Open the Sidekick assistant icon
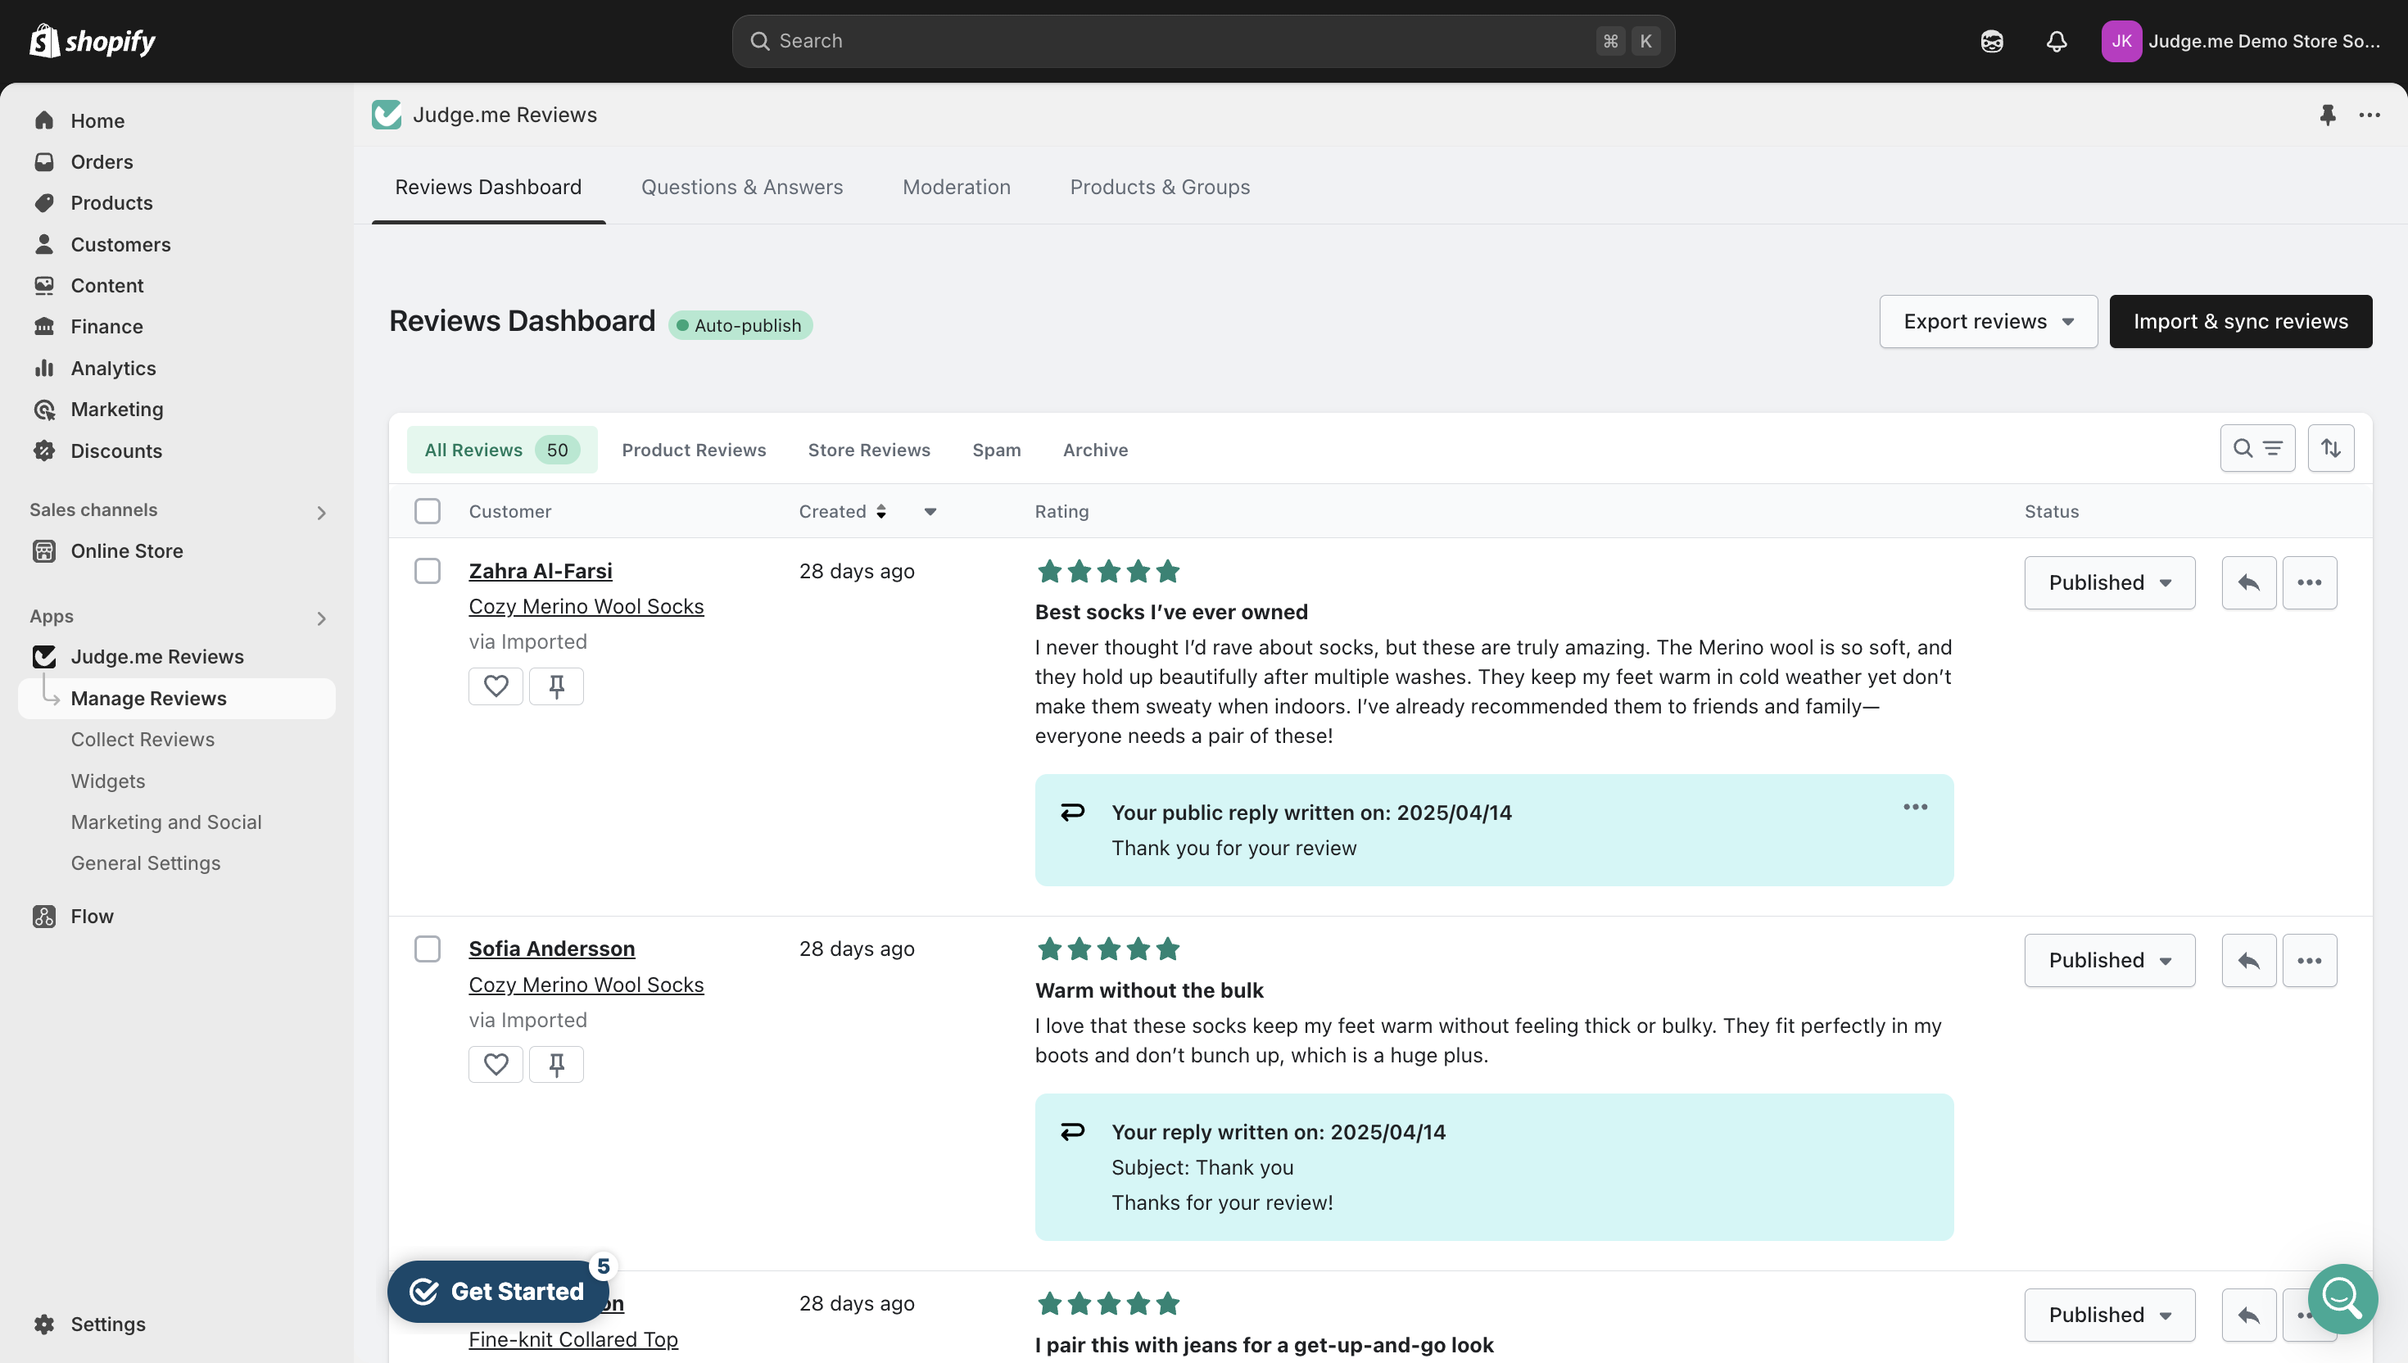This screenshot has width=2408, height=1363. 1992,41
